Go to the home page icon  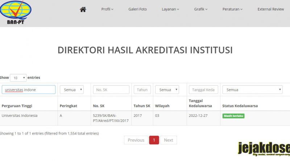[83, 9]
